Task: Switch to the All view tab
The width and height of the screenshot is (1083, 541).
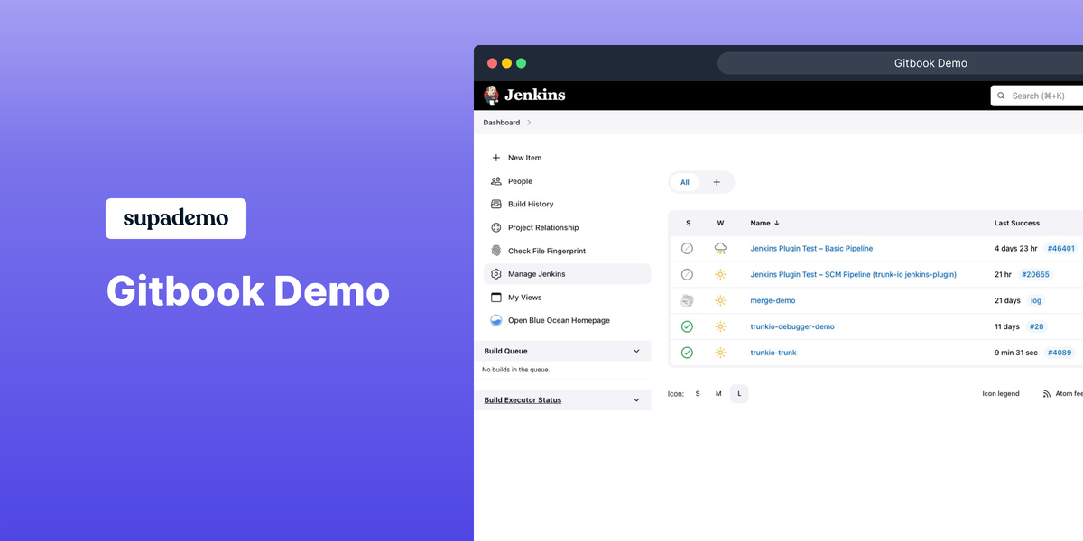Action: (x=684, y=182)
